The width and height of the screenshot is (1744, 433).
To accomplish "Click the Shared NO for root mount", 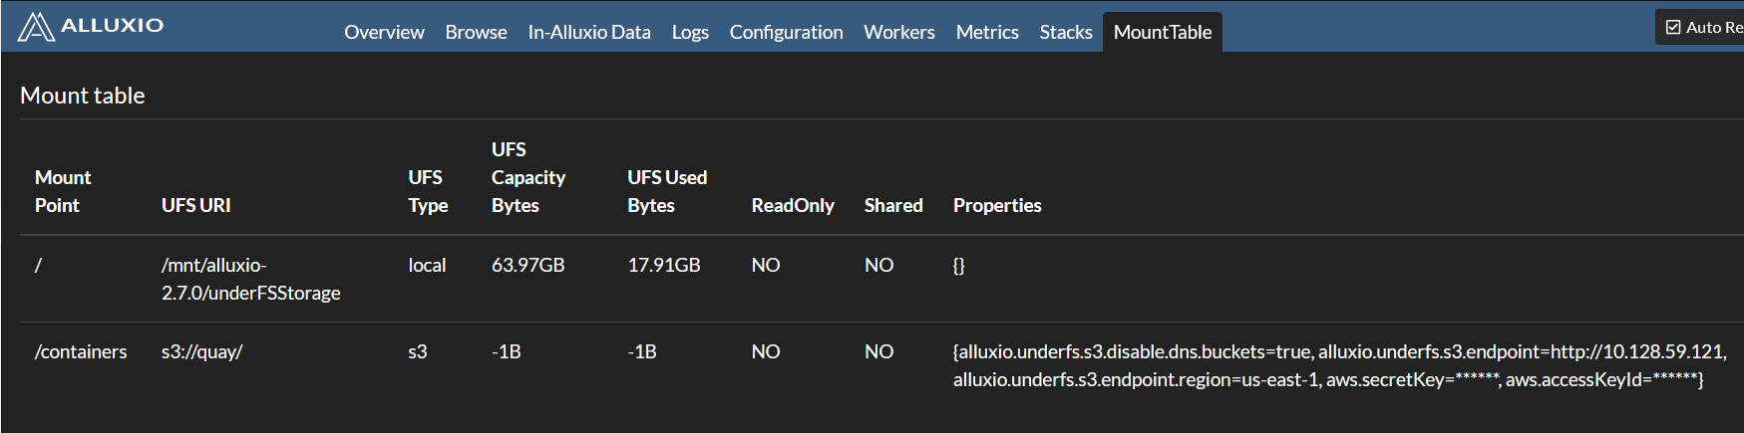I will 878,265.
